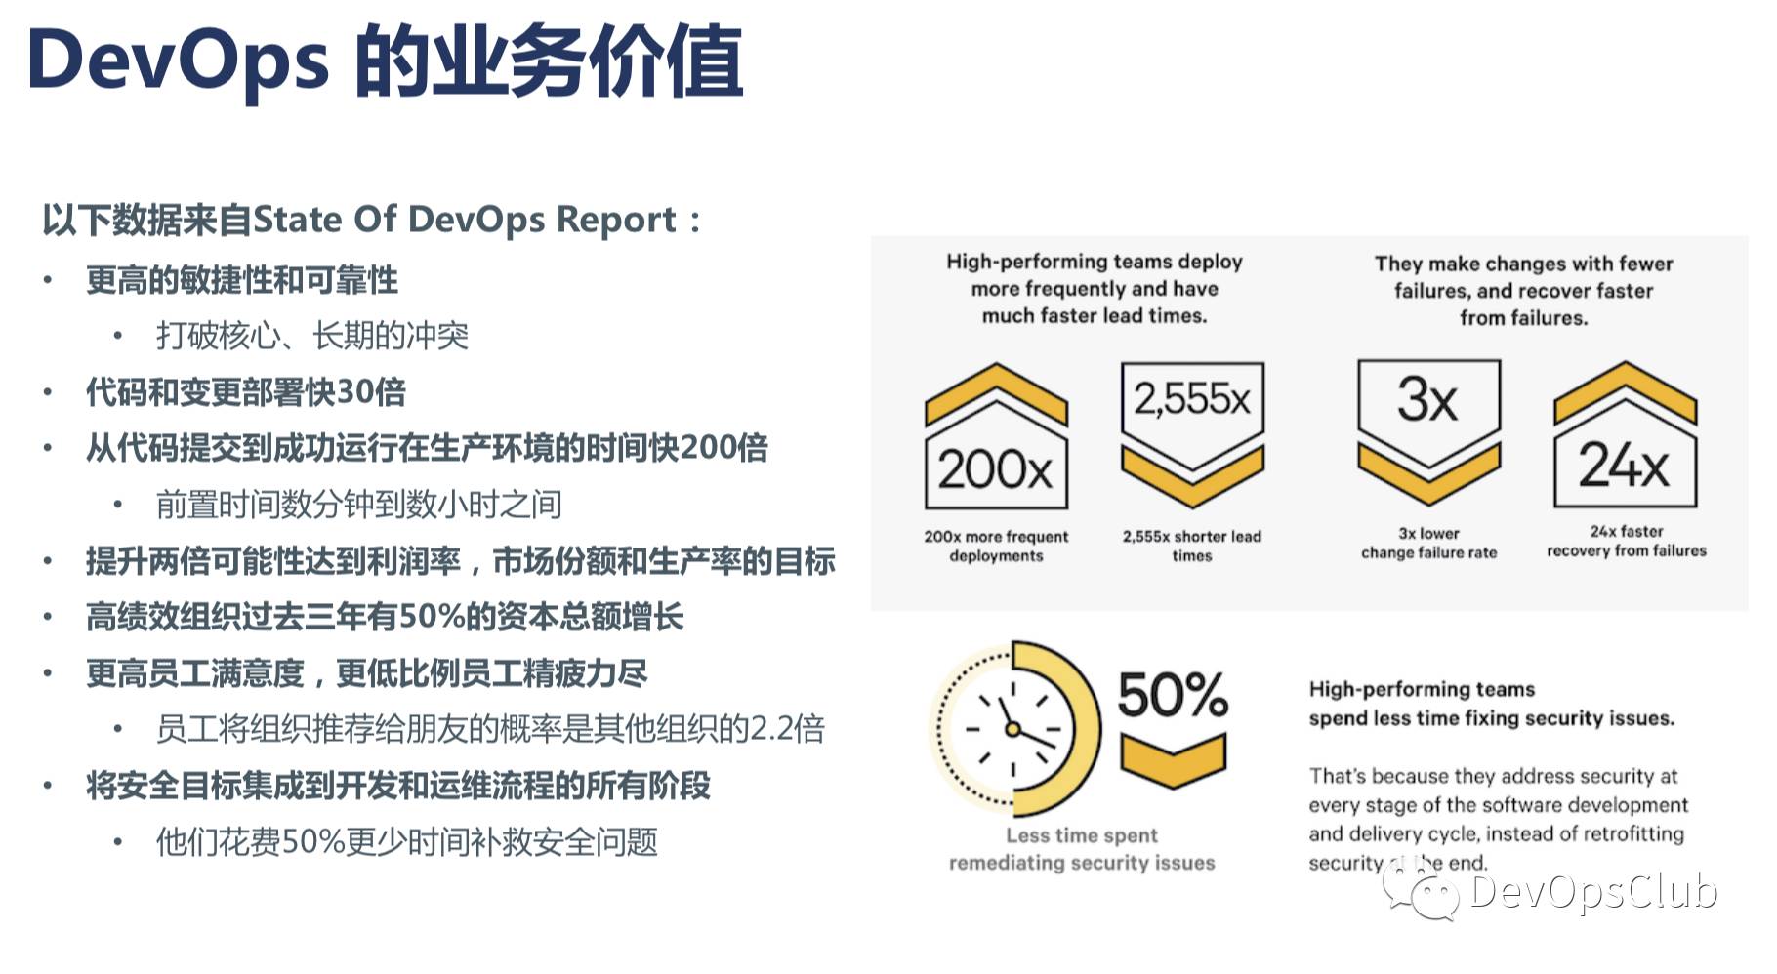Click '以下数据来自State Of DevOps Report：' heading
Screen dimensions: 1777x974
(x=372, y=220)
